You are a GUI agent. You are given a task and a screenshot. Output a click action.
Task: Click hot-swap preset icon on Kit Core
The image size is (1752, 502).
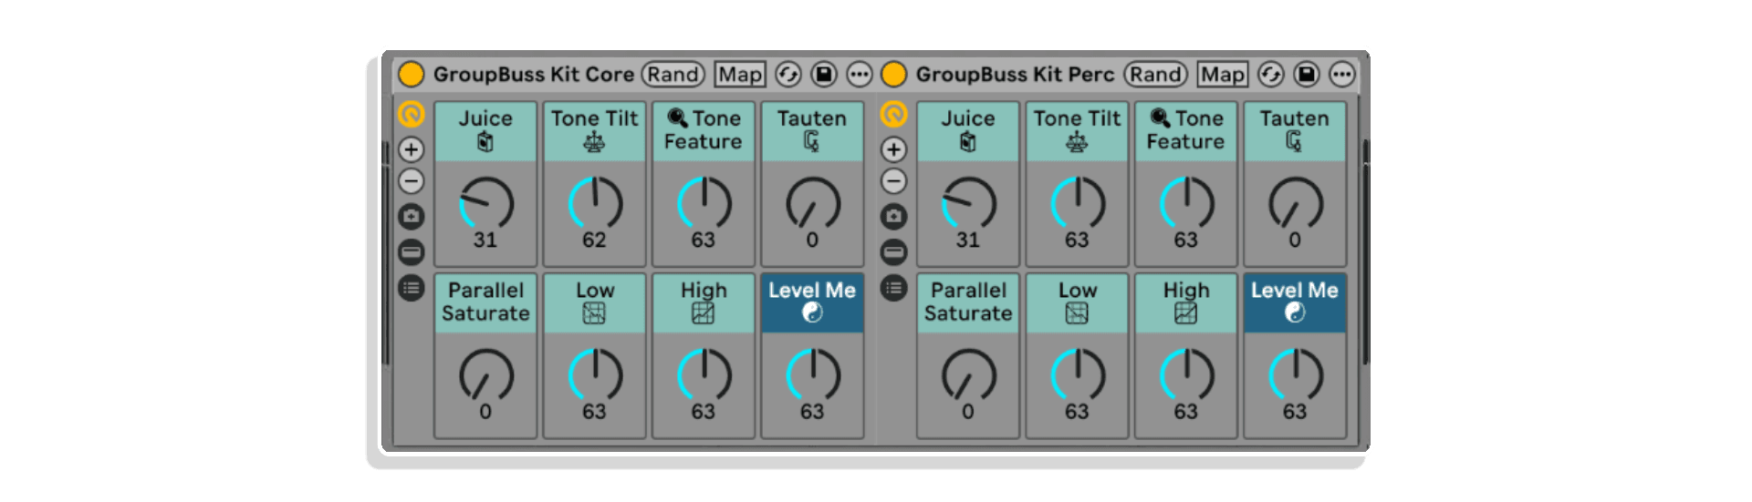point(788,74)
